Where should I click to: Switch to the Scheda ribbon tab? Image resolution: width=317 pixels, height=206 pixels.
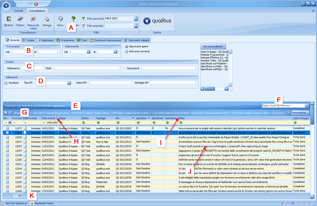coord(19,11)
